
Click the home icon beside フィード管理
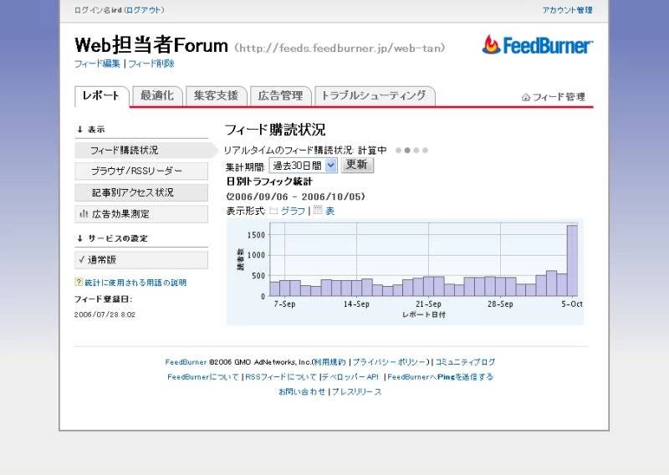pyautogui.click(x=526, y=97)
